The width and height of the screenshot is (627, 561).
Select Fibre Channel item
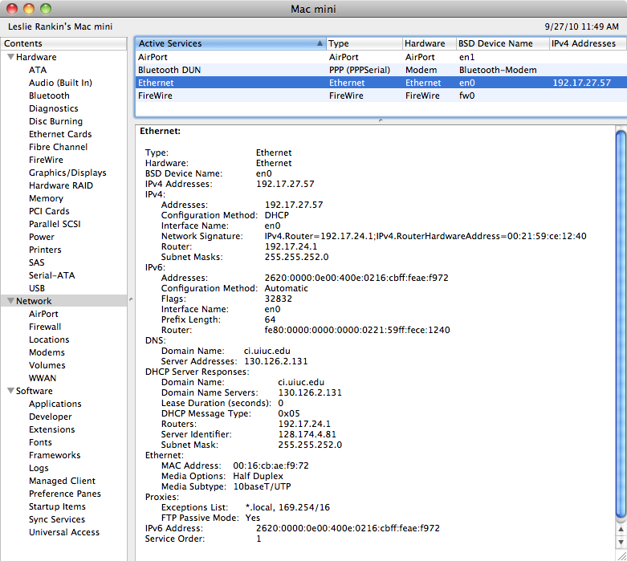pos(58,147)
